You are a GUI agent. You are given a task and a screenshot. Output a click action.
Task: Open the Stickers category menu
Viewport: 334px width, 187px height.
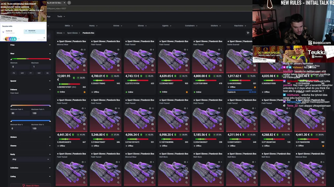[x=216, y=26]
